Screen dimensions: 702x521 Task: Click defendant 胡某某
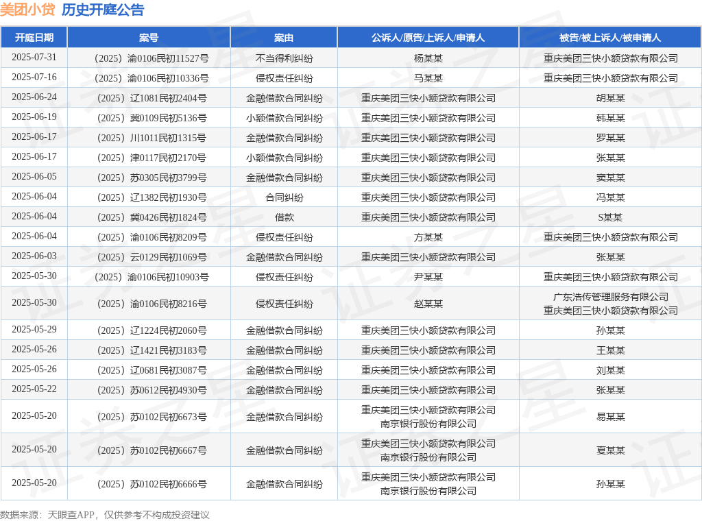pyautogui.click(x=610, y=98)
